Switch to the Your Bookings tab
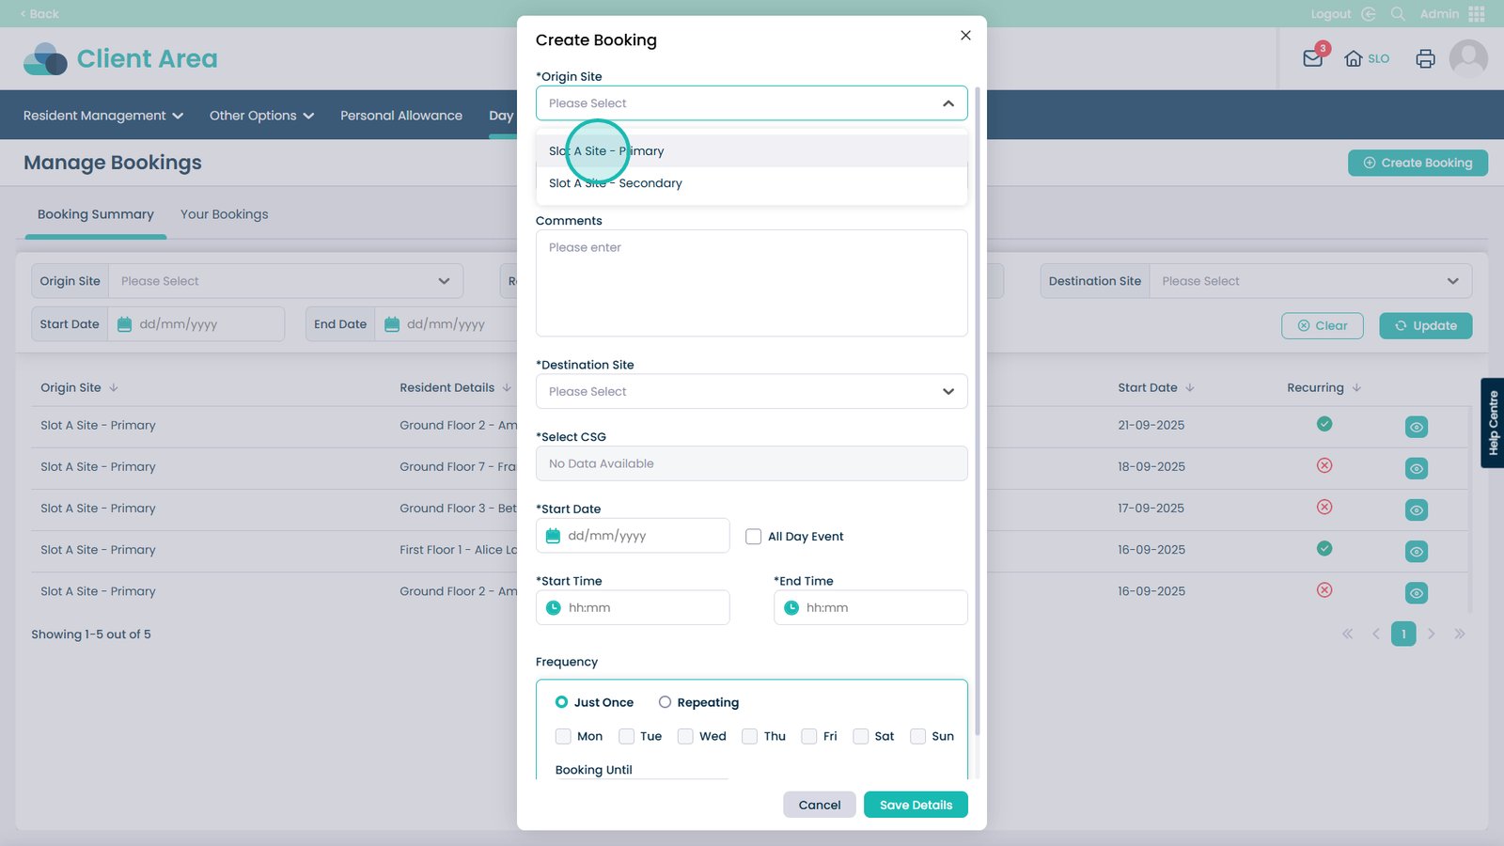 point(224,214)
